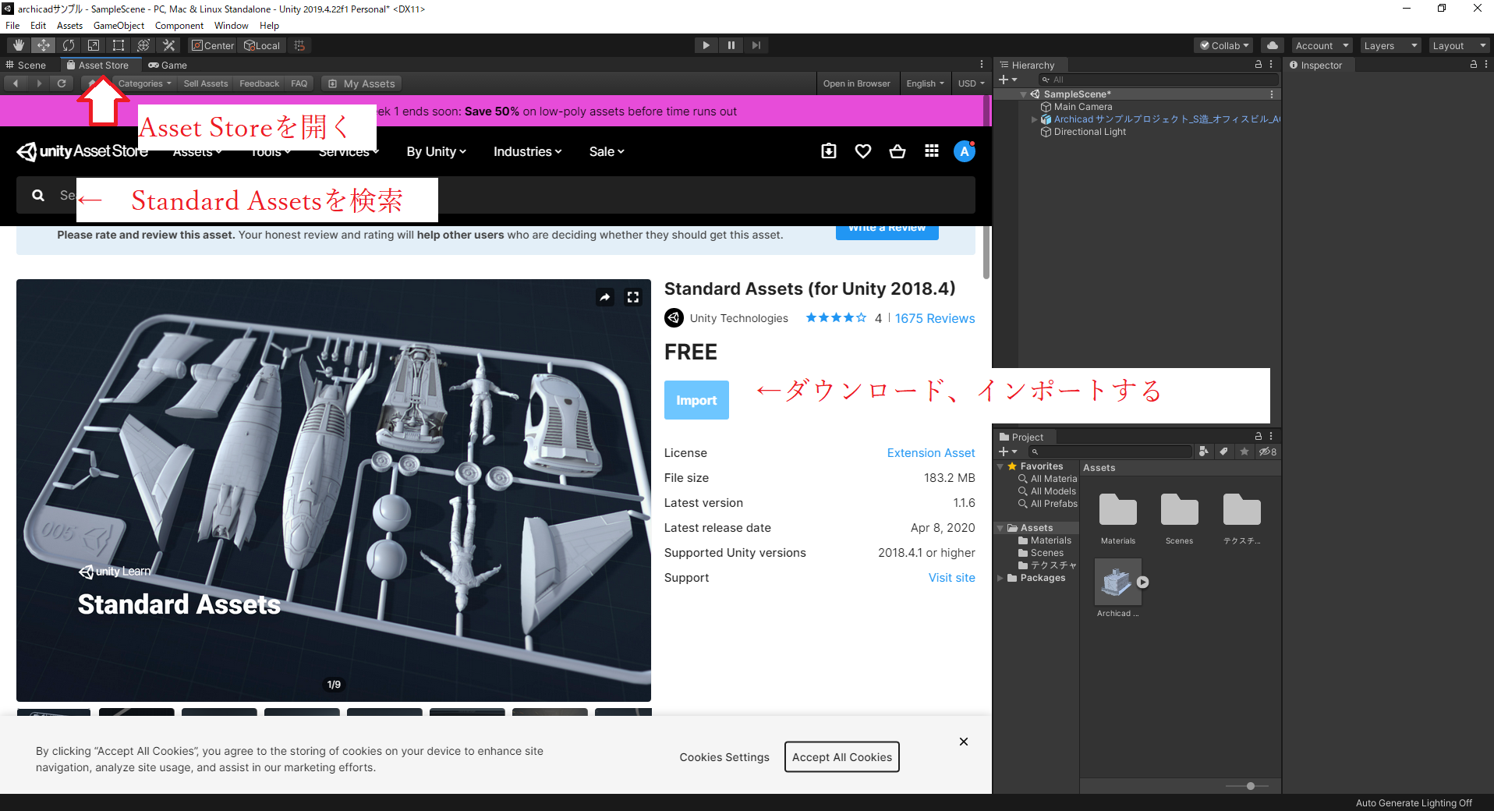This screenshot has height=811, width=1494.
Task: Open the 1675 Reviews link
Action: [934, 318]
